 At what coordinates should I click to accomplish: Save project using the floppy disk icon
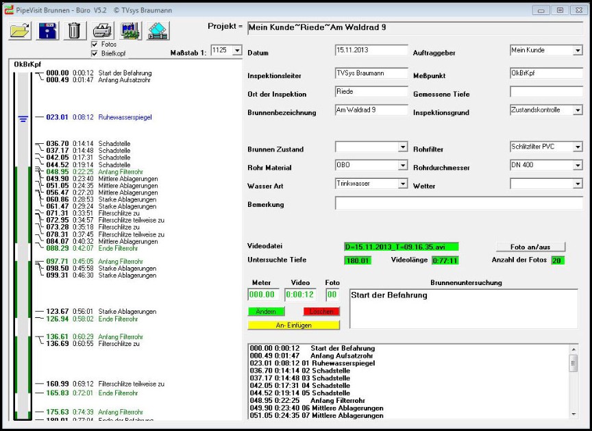pyautogui.click(x=48, y=31)
